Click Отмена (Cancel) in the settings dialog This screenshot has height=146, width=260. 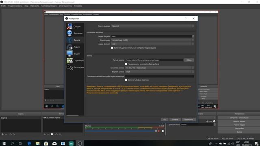coord(175,119)
